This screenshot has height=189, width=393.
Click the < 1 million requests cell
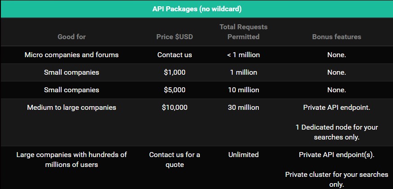pos(244,54)
